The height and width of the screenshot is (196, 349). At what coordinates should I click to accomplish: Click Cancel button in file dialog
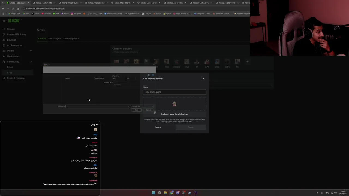(148, 110)
